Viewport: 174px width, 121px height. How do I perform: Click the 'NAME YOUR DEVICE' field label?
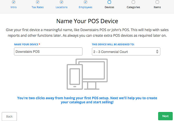(x=26, y=44)
